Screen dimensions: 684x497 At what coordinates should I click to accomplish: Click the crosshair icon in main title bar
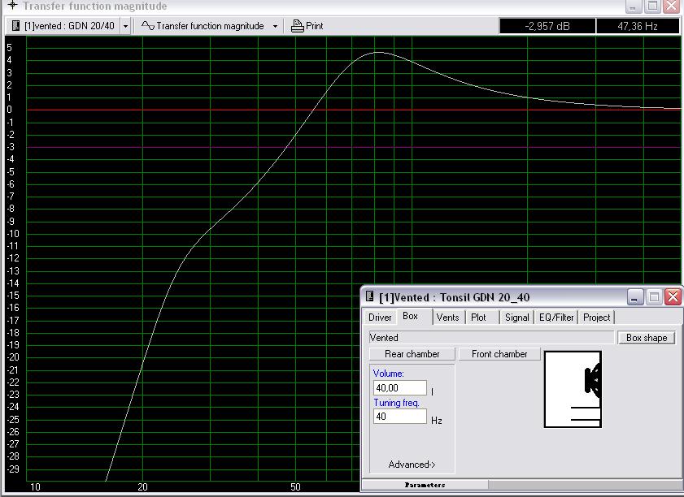[x=11, y=6]
